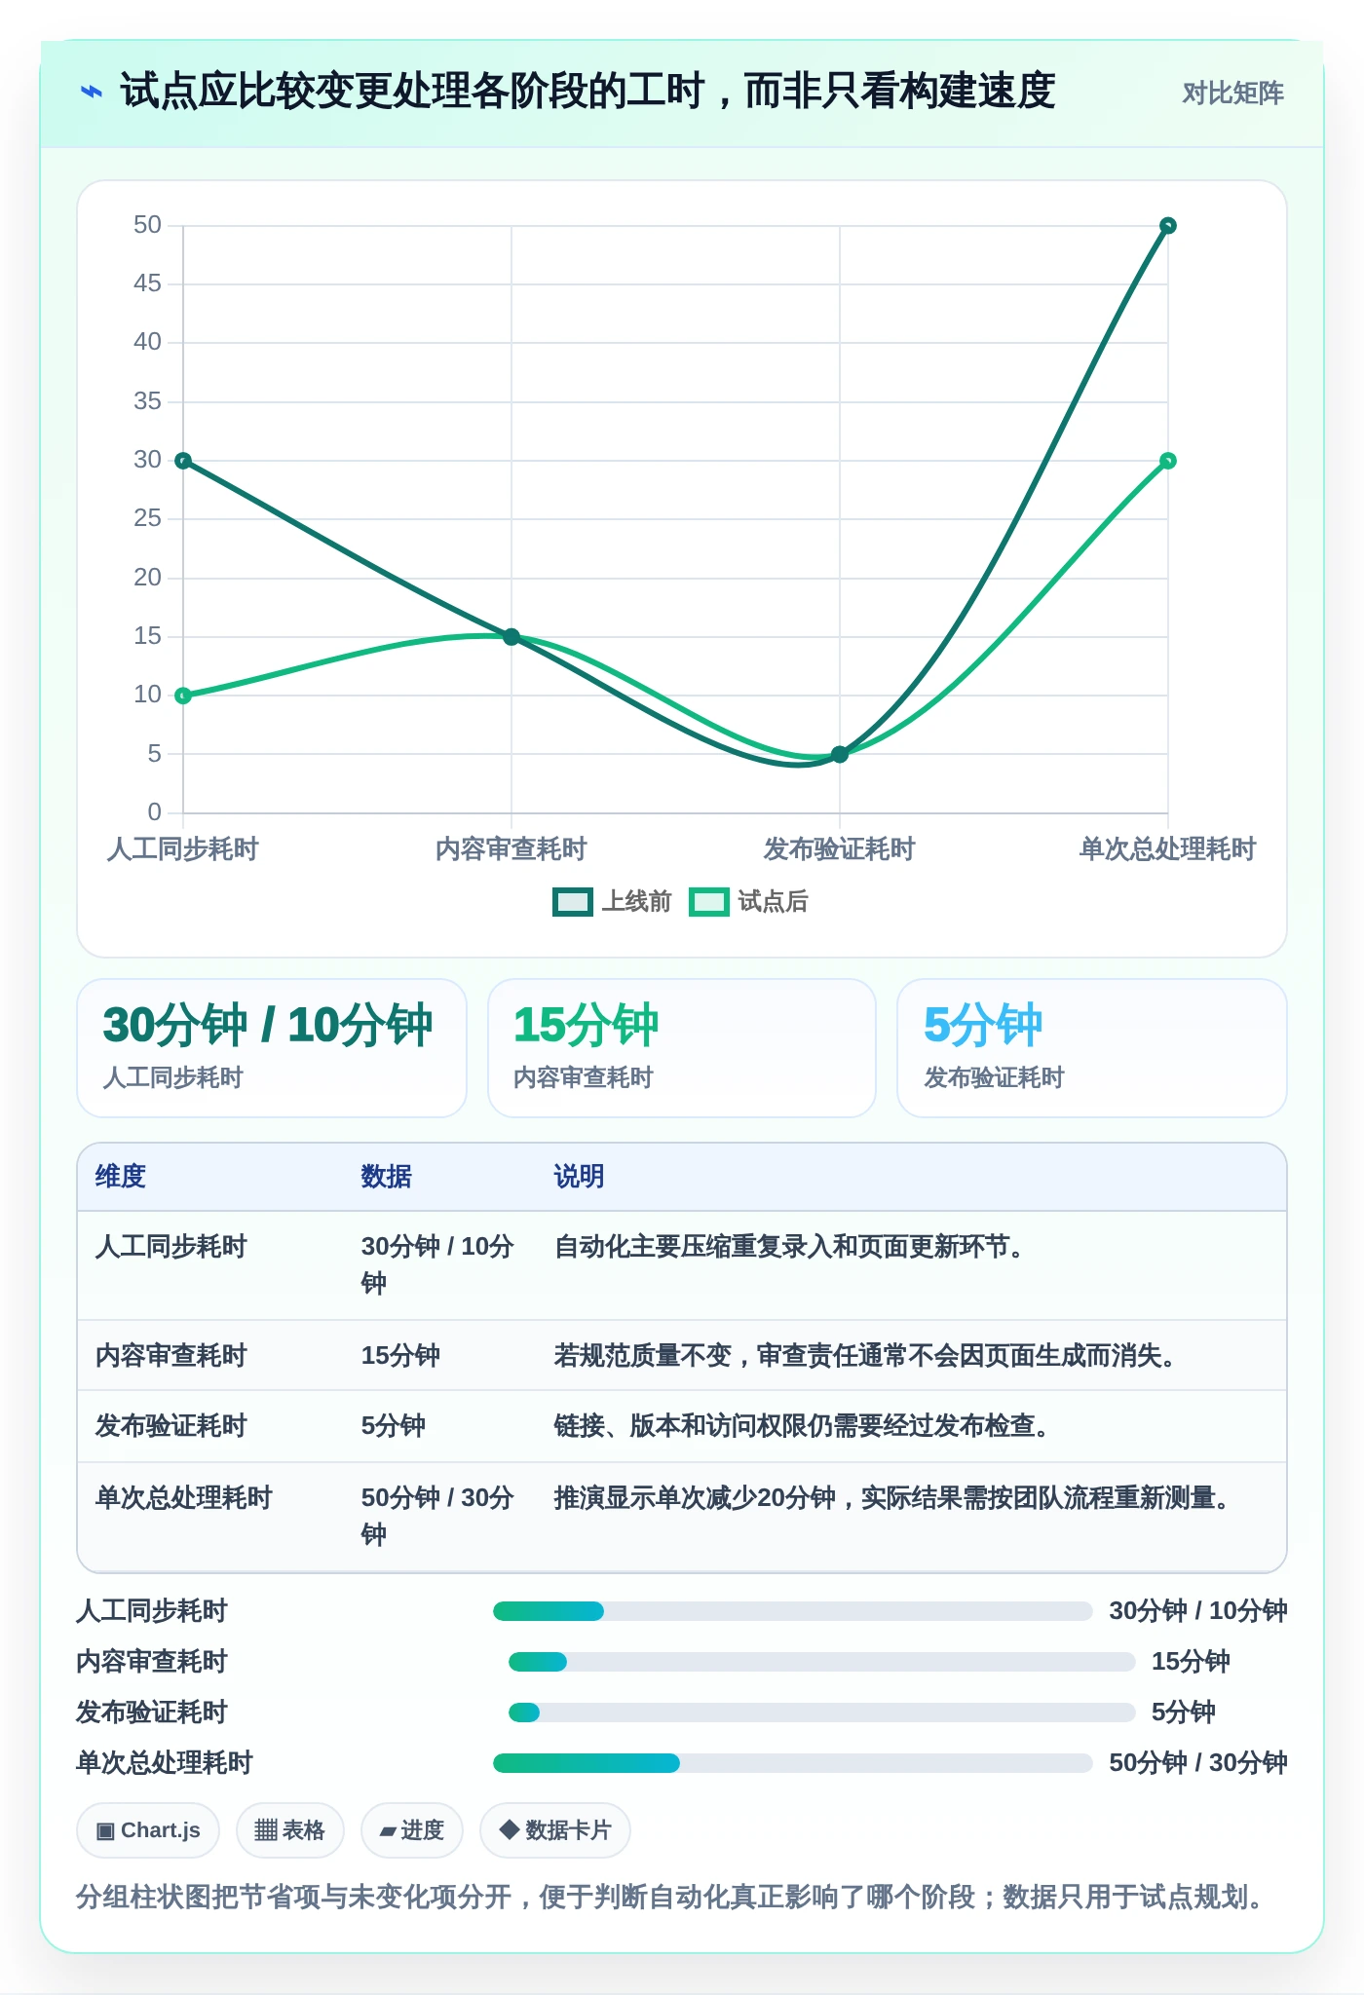This screenshot has width=1364, height=1995.
Task: Select the 发布验证耗时 table row name
Action: (171, 1426)
